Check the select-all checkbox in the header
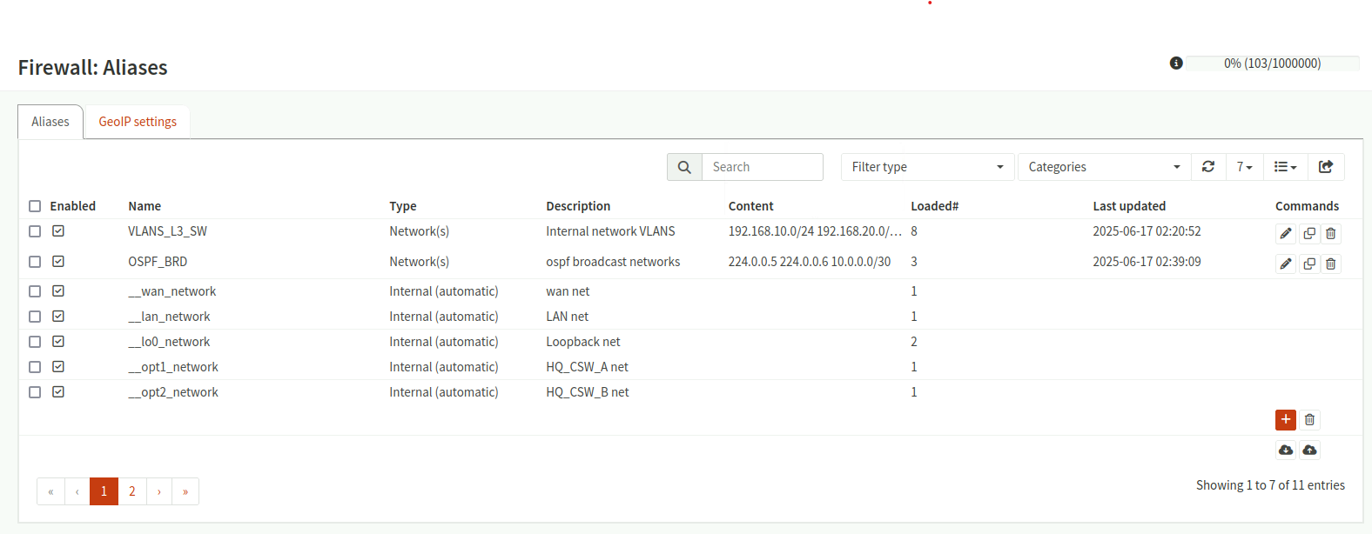The height and width of the screenshot is (534, 1372). pos(35,206)
